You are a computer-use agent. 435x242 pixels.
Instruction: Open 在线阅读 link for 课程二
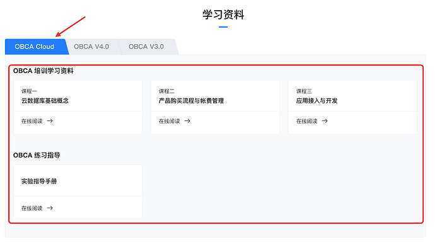(x=169, y=121)
